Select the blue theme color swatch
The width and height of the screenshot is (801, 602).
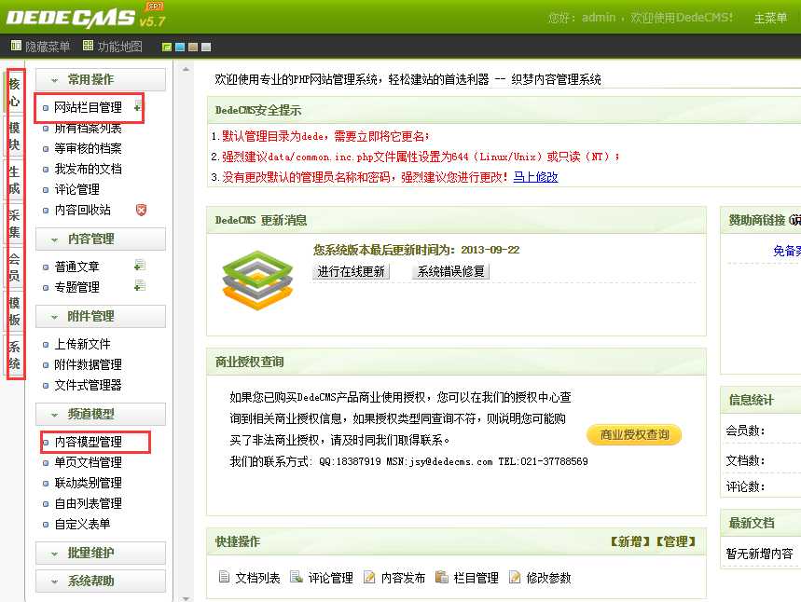tap(180, 47)
